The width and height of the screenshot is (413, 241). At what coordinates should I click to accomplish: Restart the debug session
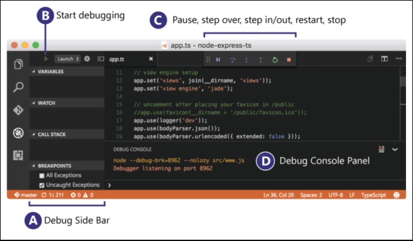point(275,59)
